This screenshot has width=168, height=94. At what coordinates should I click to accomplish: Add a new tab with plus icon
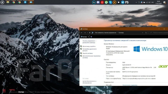[x=91, y=37]
